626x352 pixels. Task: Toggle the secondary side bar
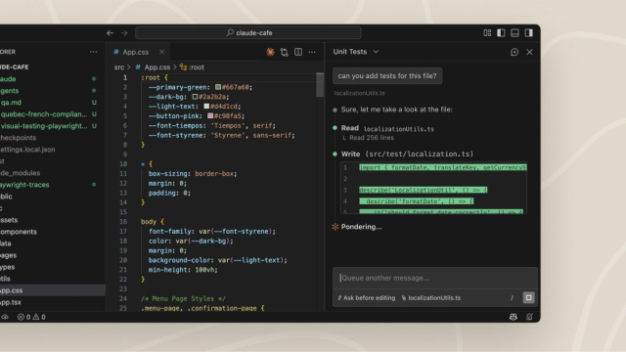[528, 32]
